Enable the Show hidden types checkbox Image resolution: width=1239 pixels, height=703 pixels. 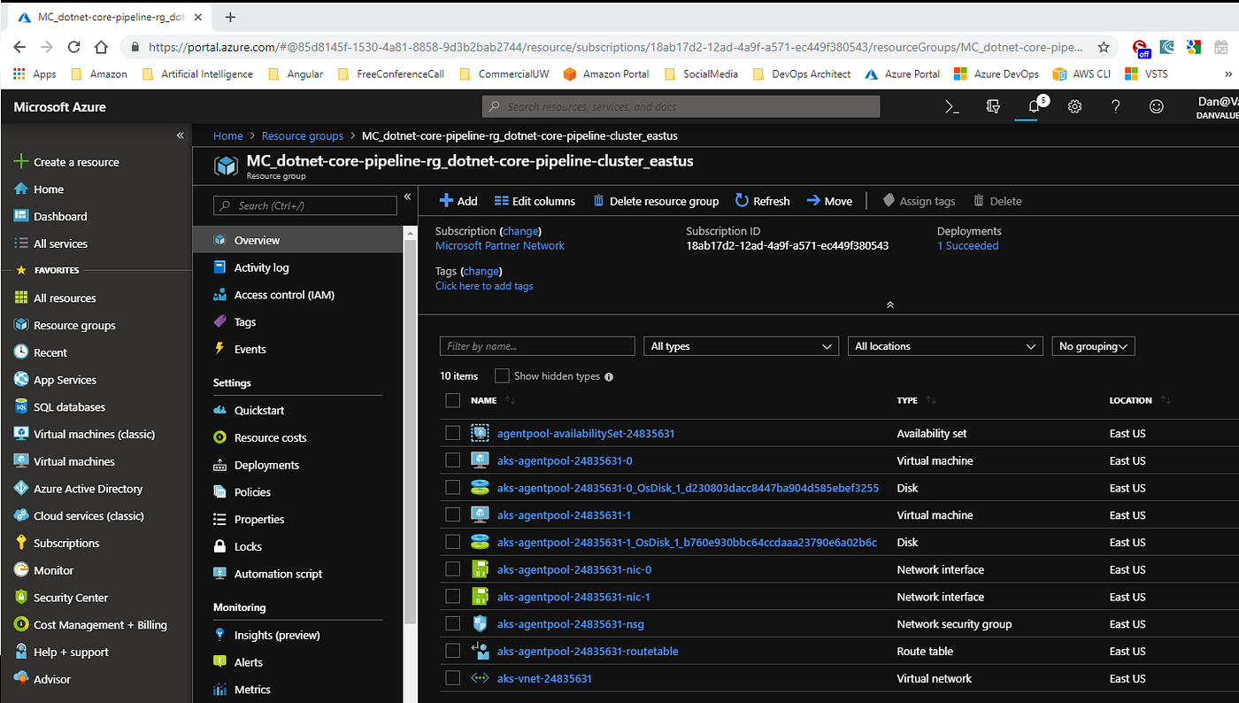[x=501, y=375]
